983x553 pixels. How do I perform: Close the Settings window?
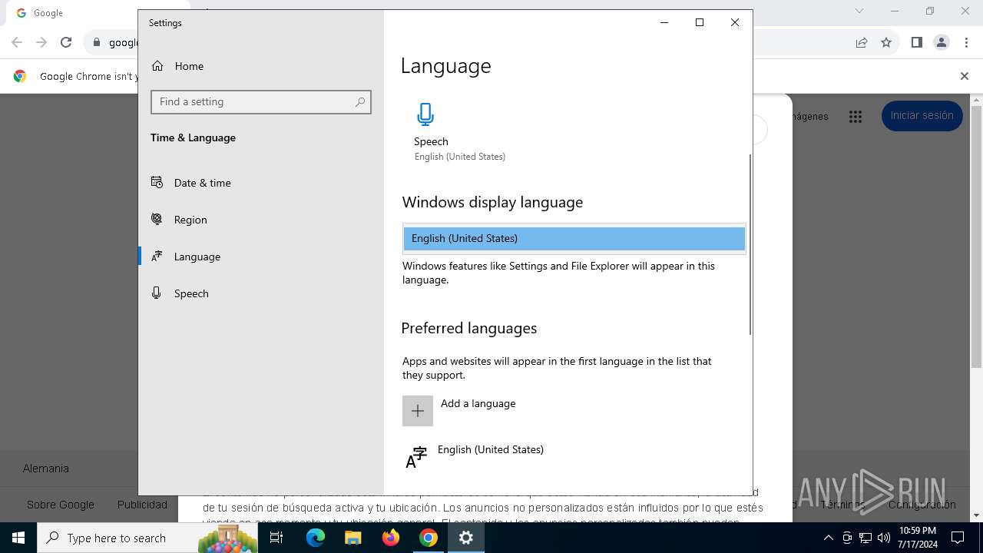735,23
